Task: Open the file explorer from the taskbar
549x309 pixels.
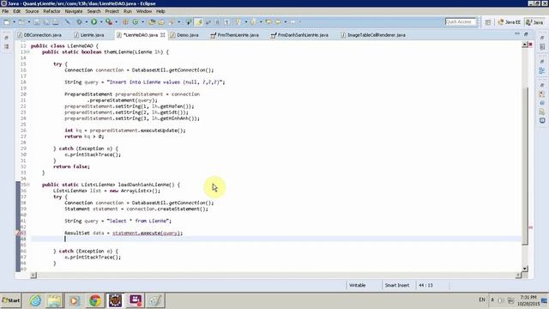Action: (54, 300)
